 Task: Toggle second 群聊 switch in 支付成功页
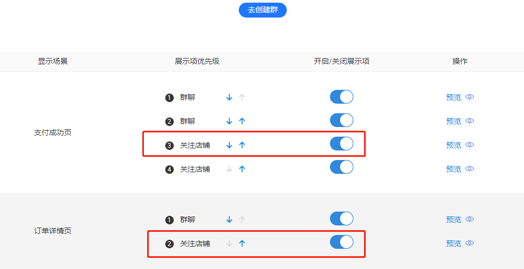point(342,120)
